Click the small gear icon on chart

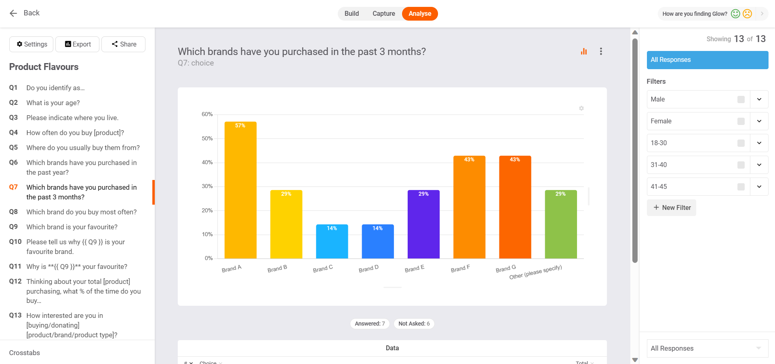pos(581,108)
